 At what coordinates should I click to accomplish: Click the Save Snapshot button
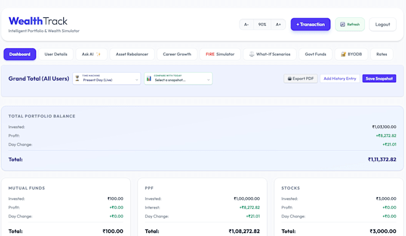point(379,79)
